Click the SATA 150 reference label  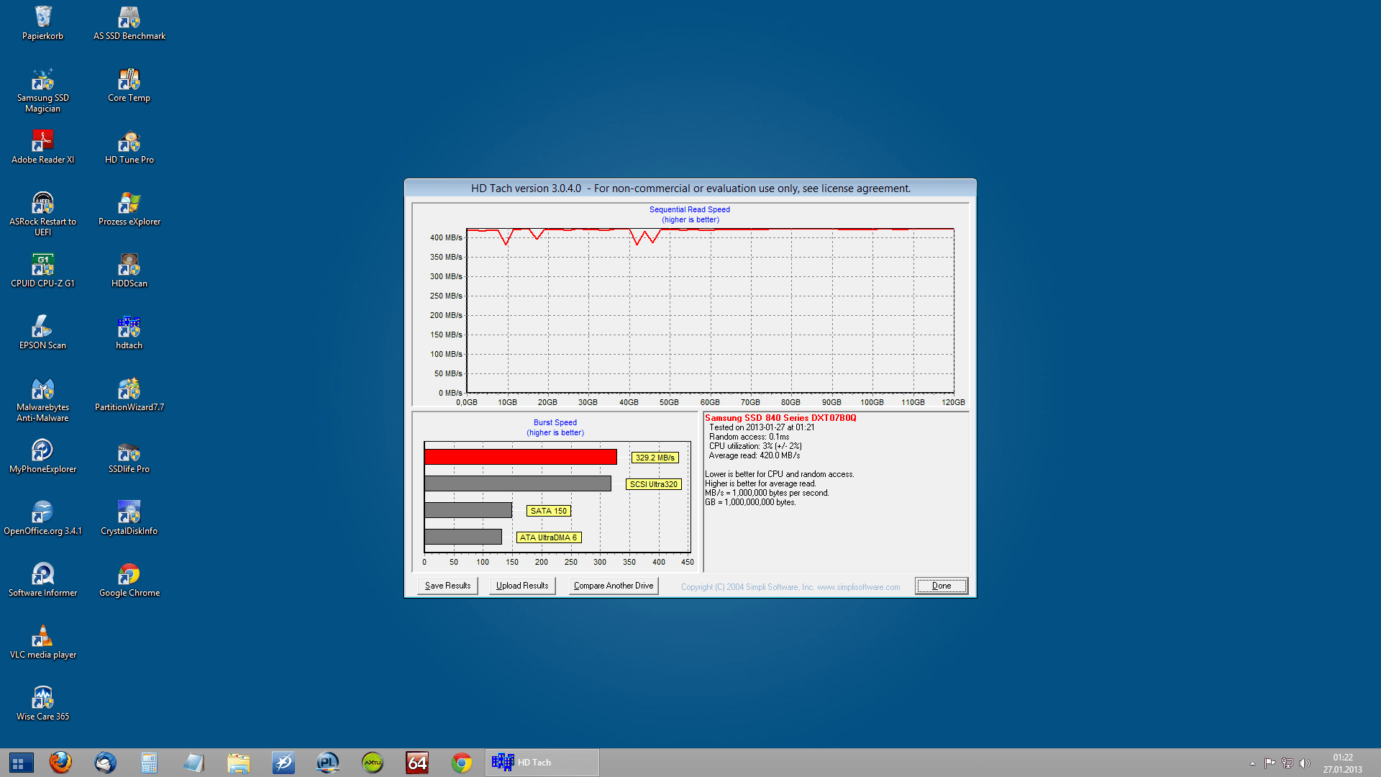tap(549, 511)
